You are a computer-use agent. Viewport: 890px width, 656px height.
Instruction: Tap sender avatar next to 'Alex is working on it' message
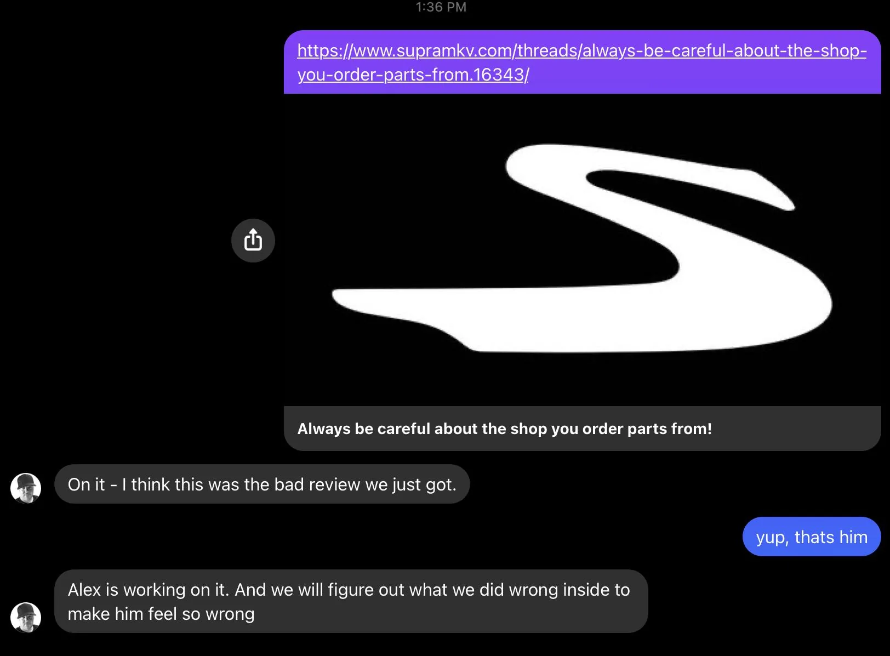pyautogui.click(x=26, y=617)
